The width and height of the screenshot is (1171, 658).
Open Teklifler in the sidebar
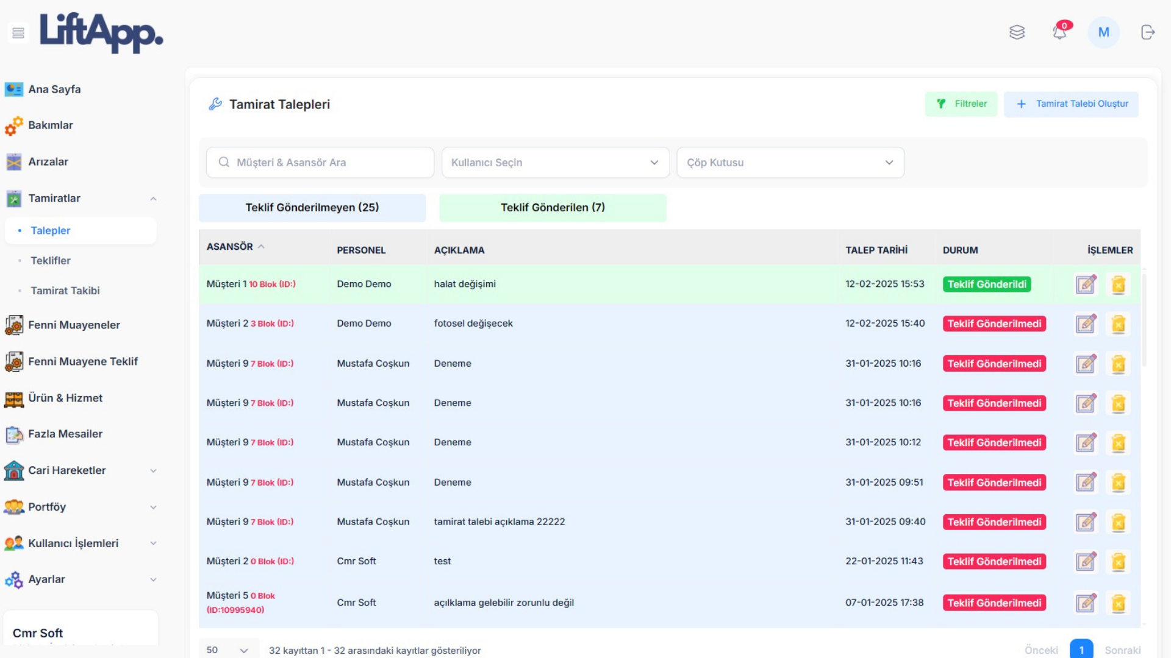[51, 261]
